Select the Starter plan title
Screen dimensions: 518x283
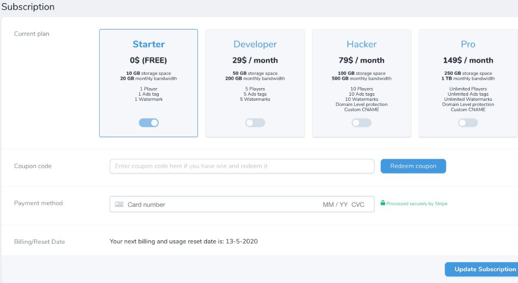point(149,44)
